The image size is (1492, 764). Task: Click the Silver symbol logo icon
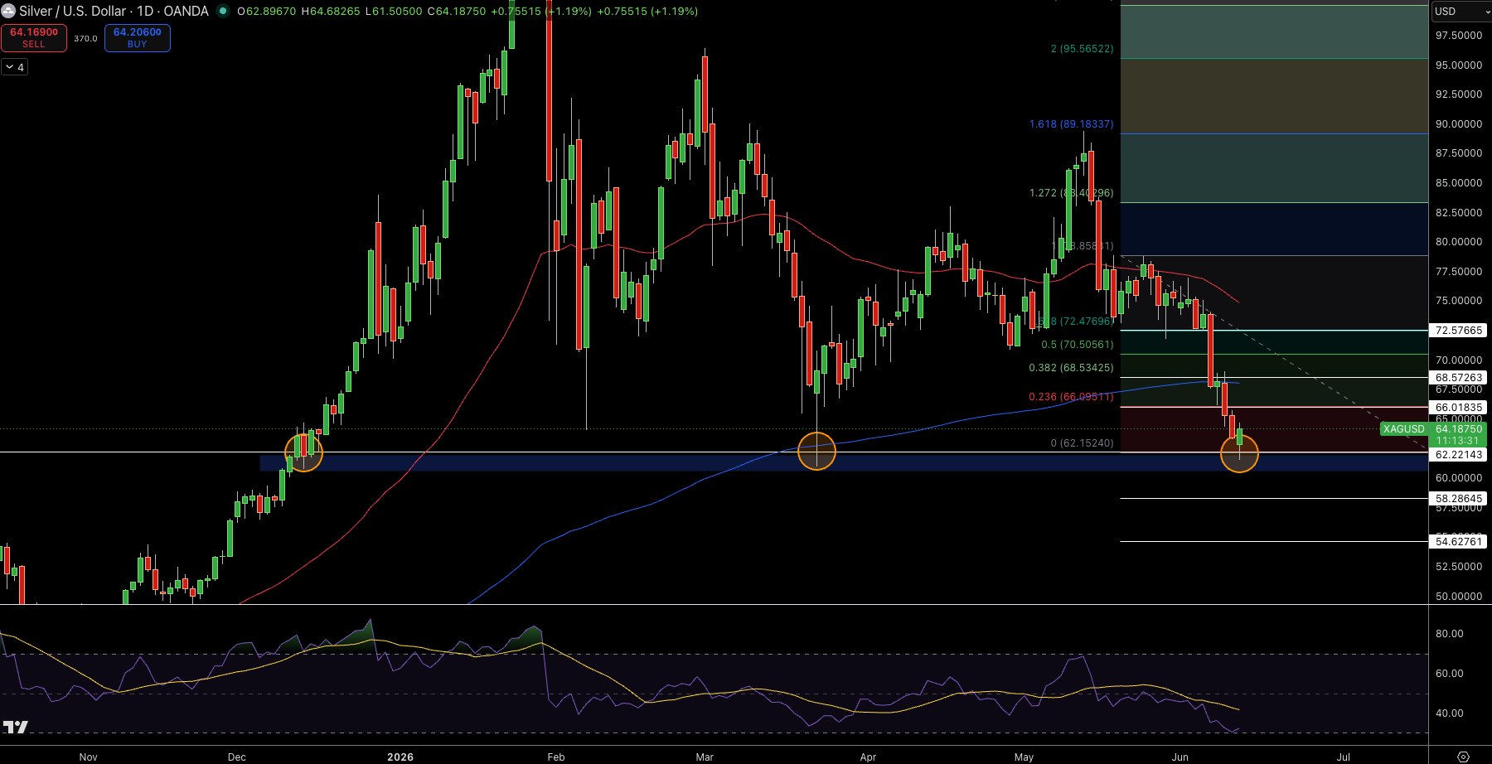8,11
